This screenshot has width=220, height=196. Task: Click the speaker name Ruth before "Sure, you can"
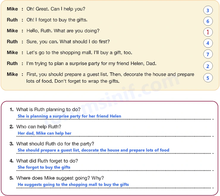tap(12, 42)
